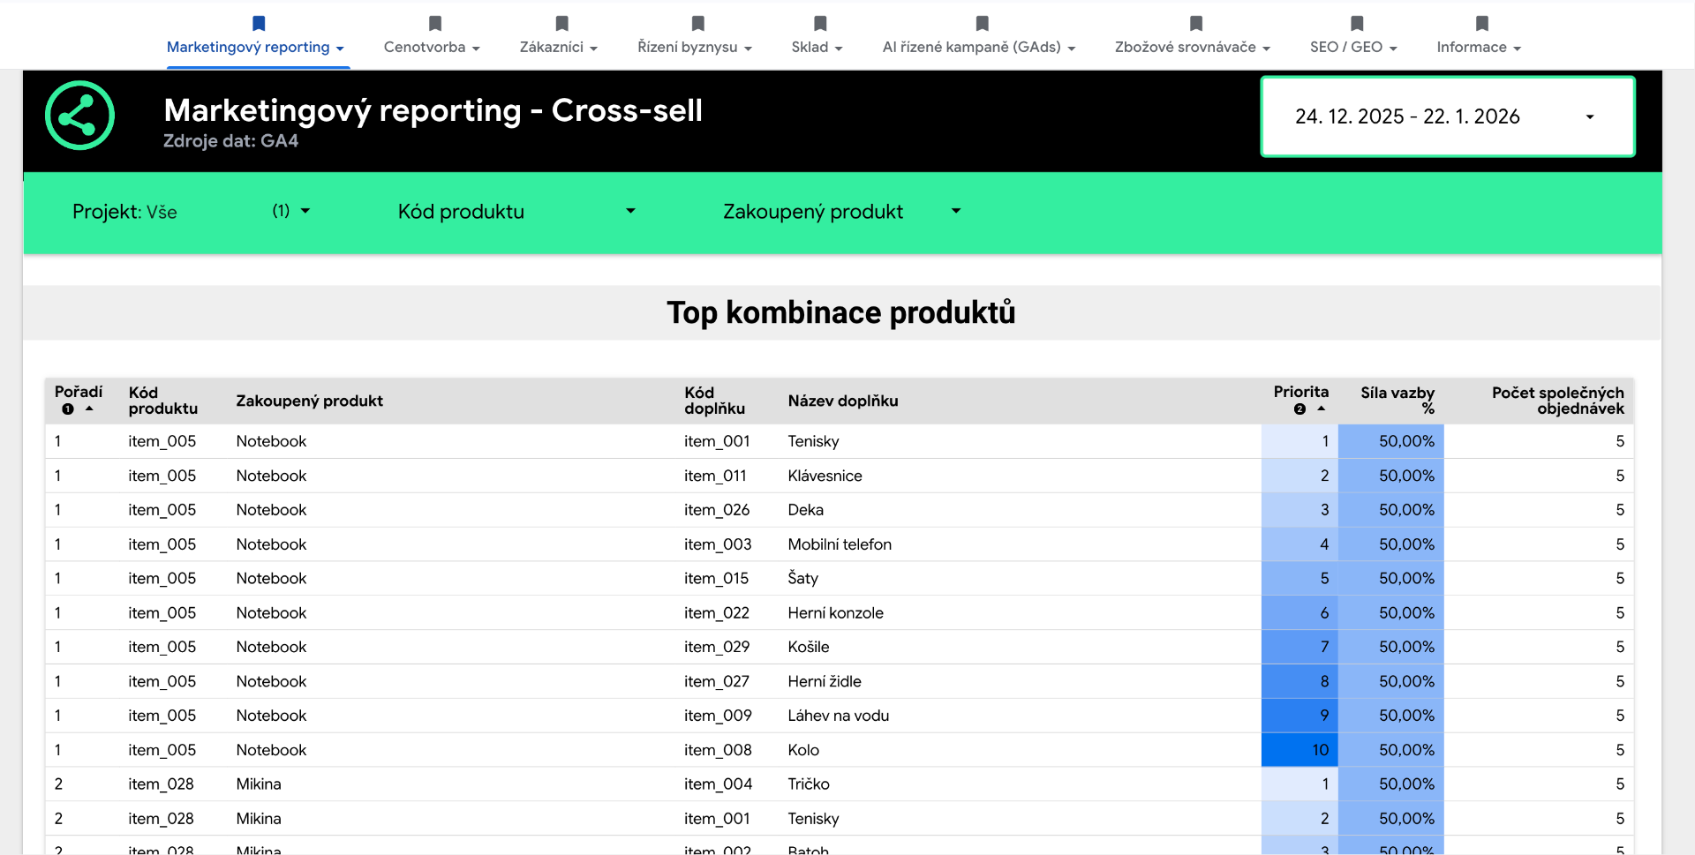Click bookmark icon above Sklad

click(x=820, y=24)
